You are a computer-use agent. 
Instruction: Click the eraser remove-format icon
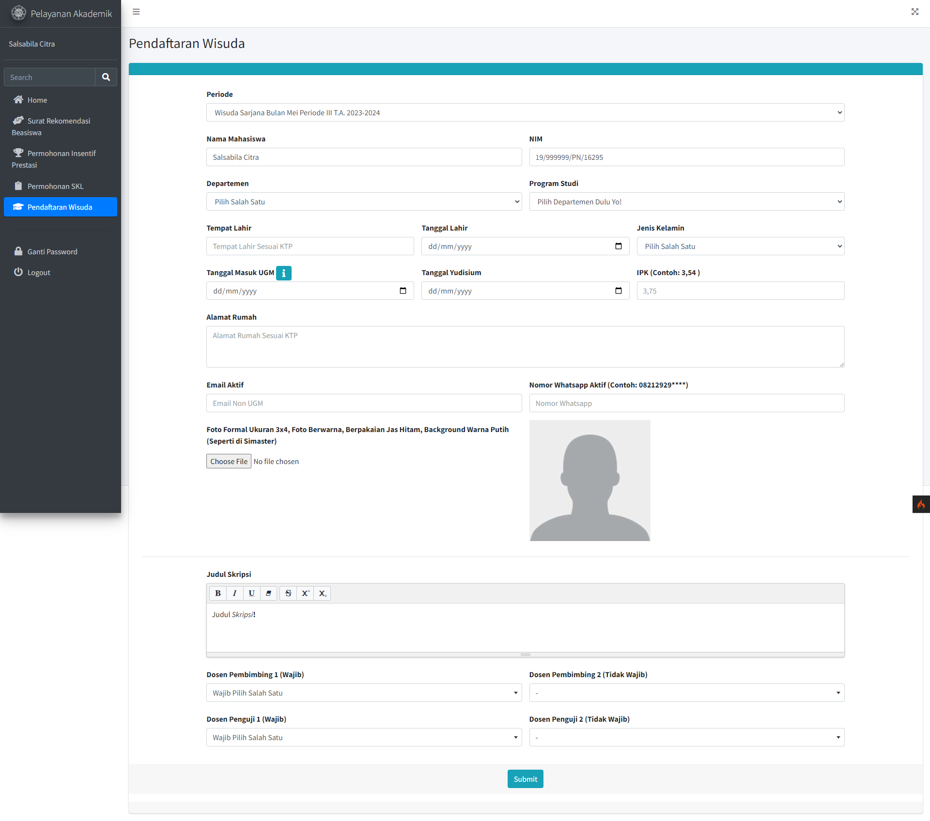[268, 593]
